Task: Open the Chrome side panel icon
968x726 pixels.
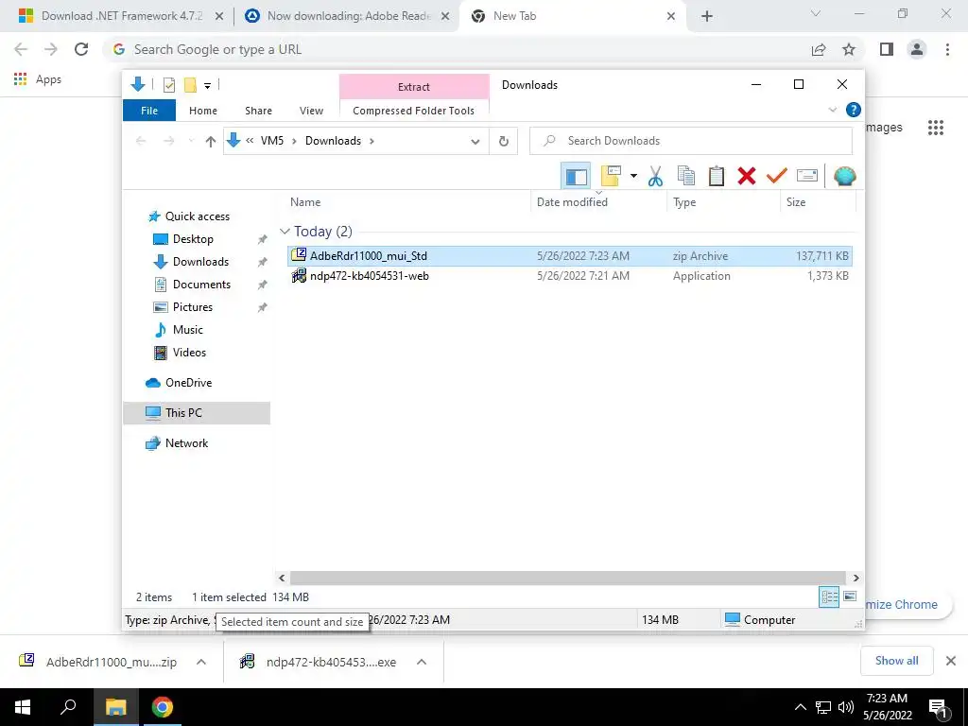Action: click(887, 49)
